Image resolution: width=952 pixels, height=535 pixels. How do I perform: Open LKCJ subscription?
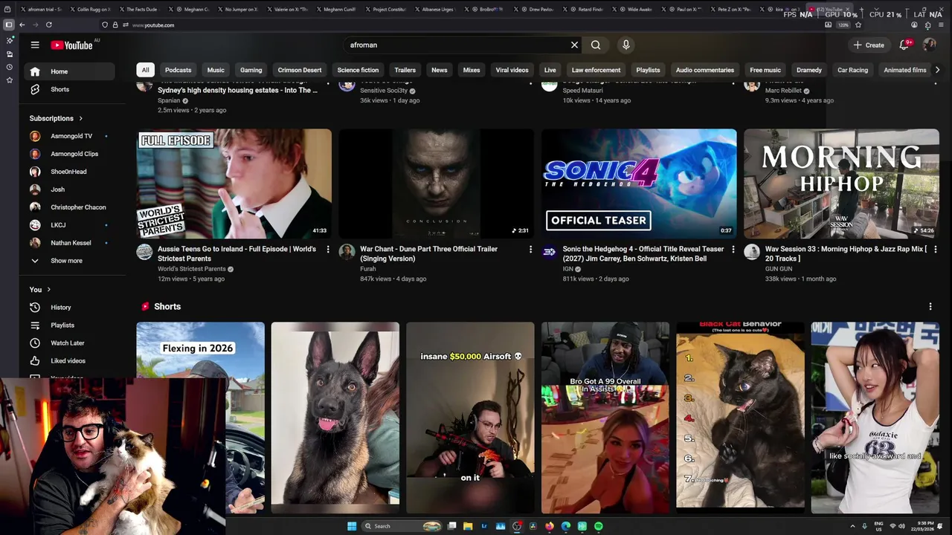point(68,225)
